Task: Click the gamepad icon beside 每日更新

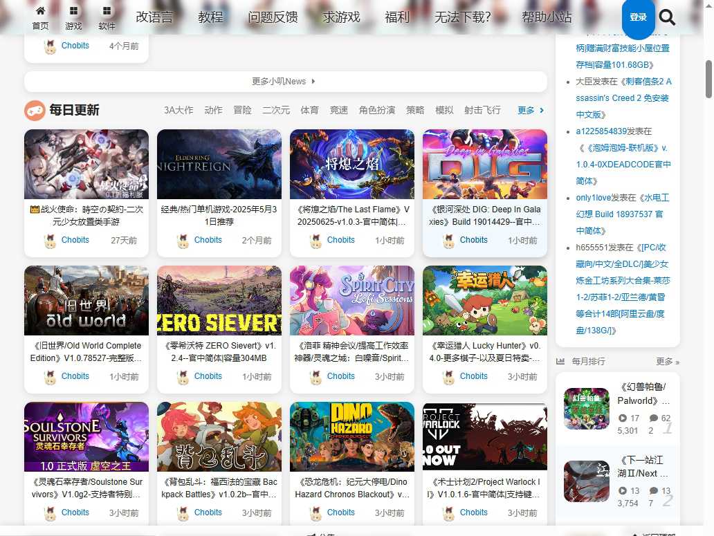Action: pyautogui.click(x=35, y=110)
